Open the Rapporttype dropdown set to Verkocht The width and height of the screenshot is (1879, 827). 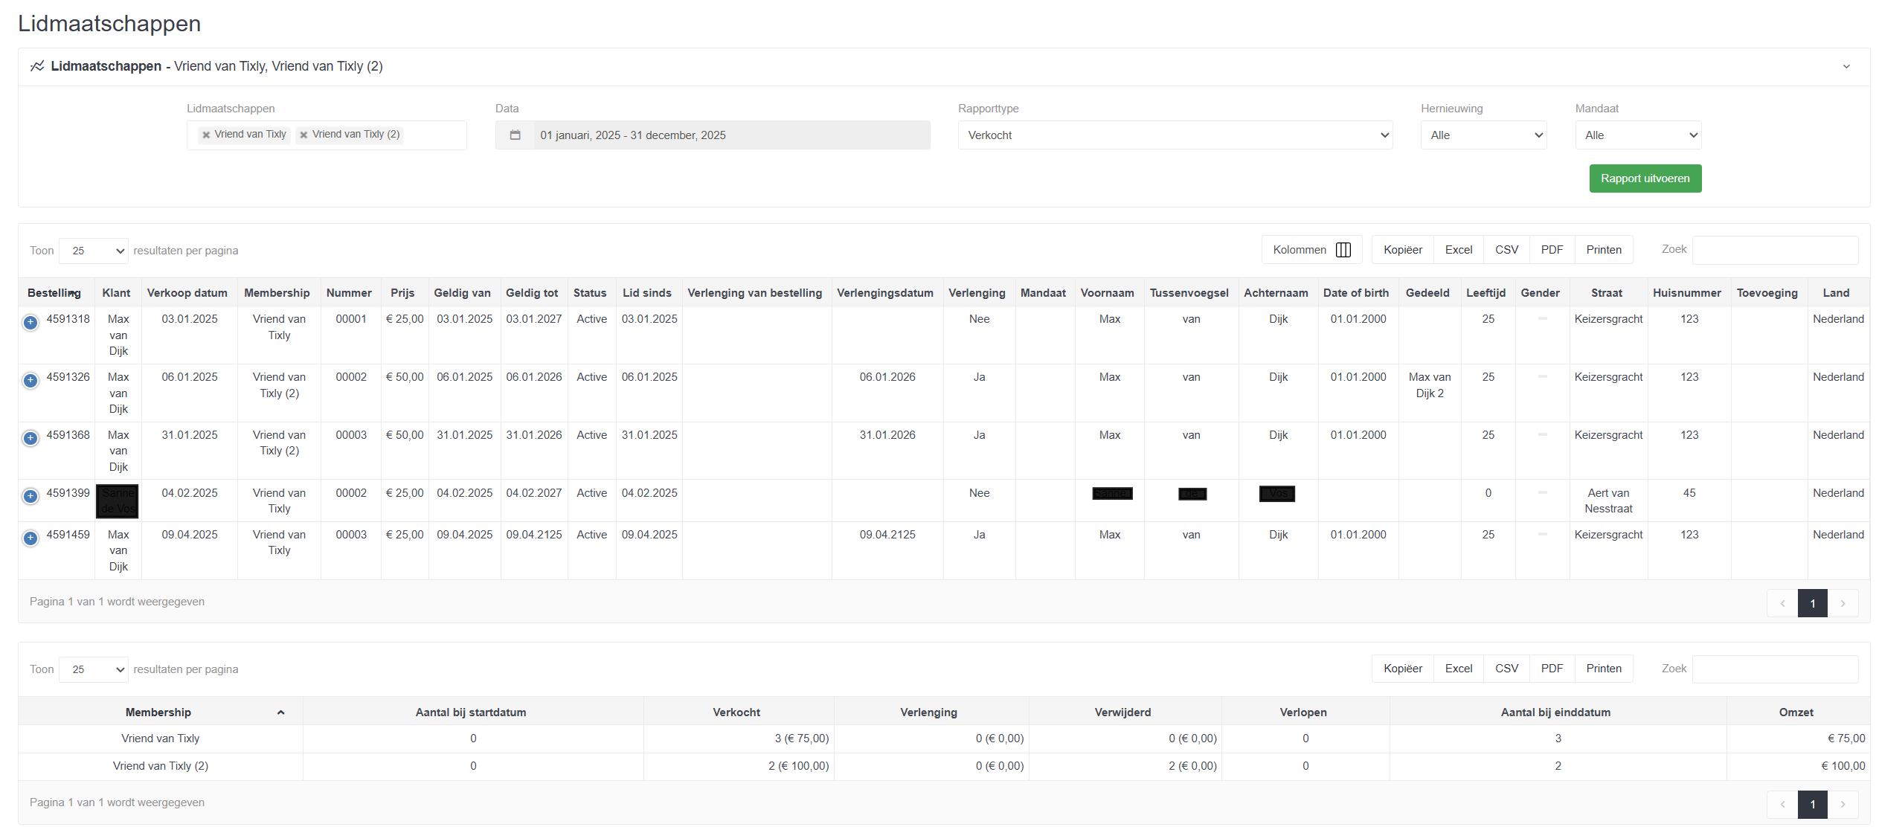(1175, 135)
